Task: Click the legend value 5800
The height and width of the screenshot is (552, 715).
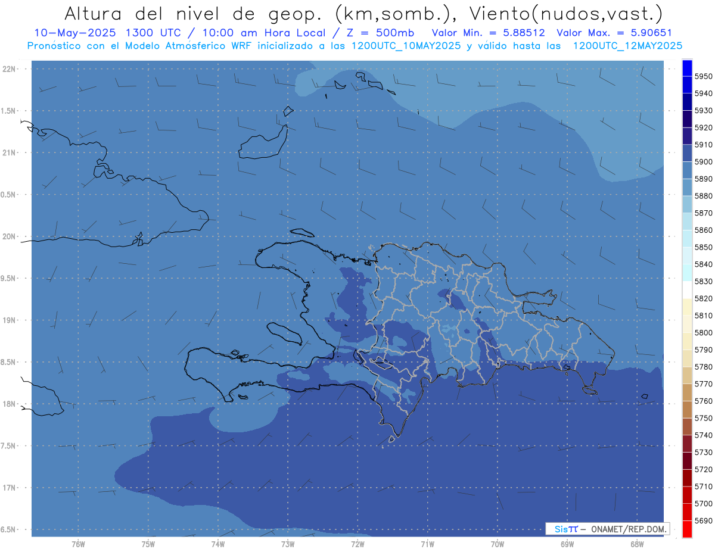Action: coord(704,332)
